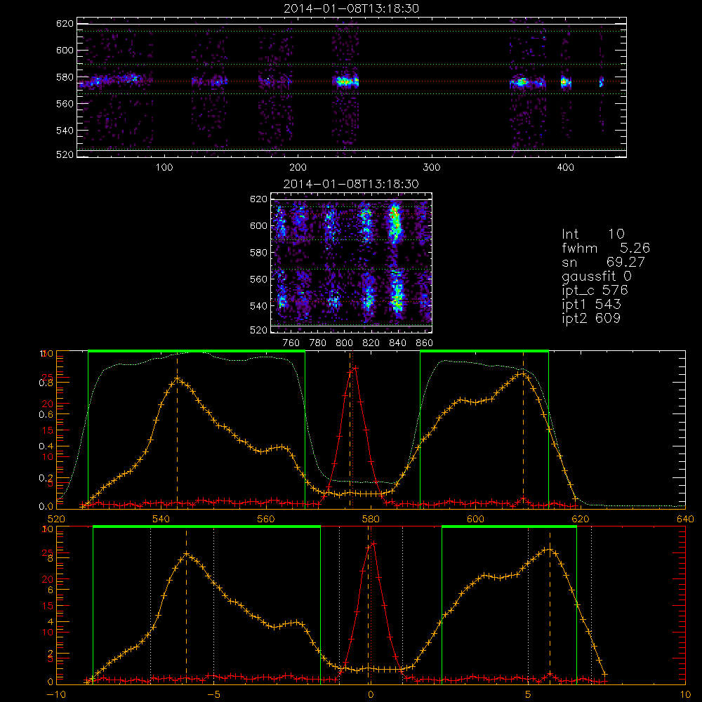
Task: Select the 'sn 69.27' readout text
Action: pos(604,262)
